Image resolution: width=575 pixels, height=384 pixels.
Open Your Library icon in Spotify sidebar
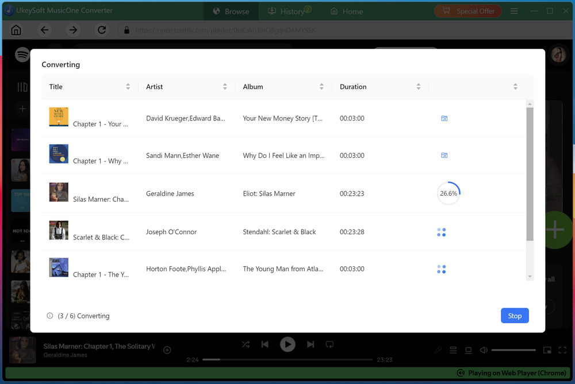coord(22,87)
